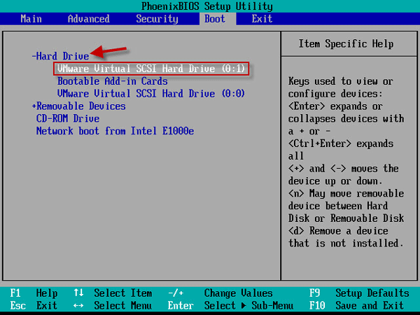420x315 pixels.
Task: Select Network boot from Intel E1000e
Action: click(115, 131)
